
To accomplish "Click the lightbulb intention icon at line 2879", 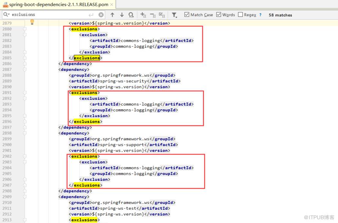I will coord(32,22).
